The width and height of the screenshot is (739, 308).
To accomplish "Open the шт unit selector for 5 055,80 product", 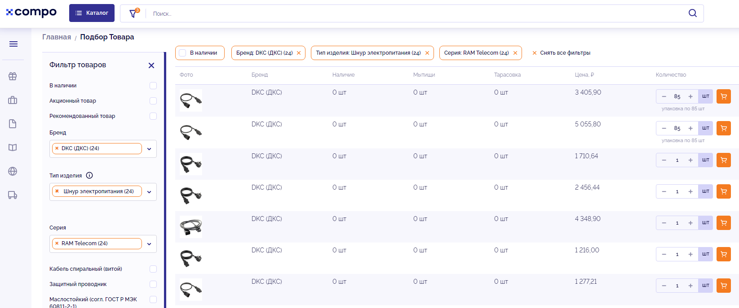I will (706, 128).
